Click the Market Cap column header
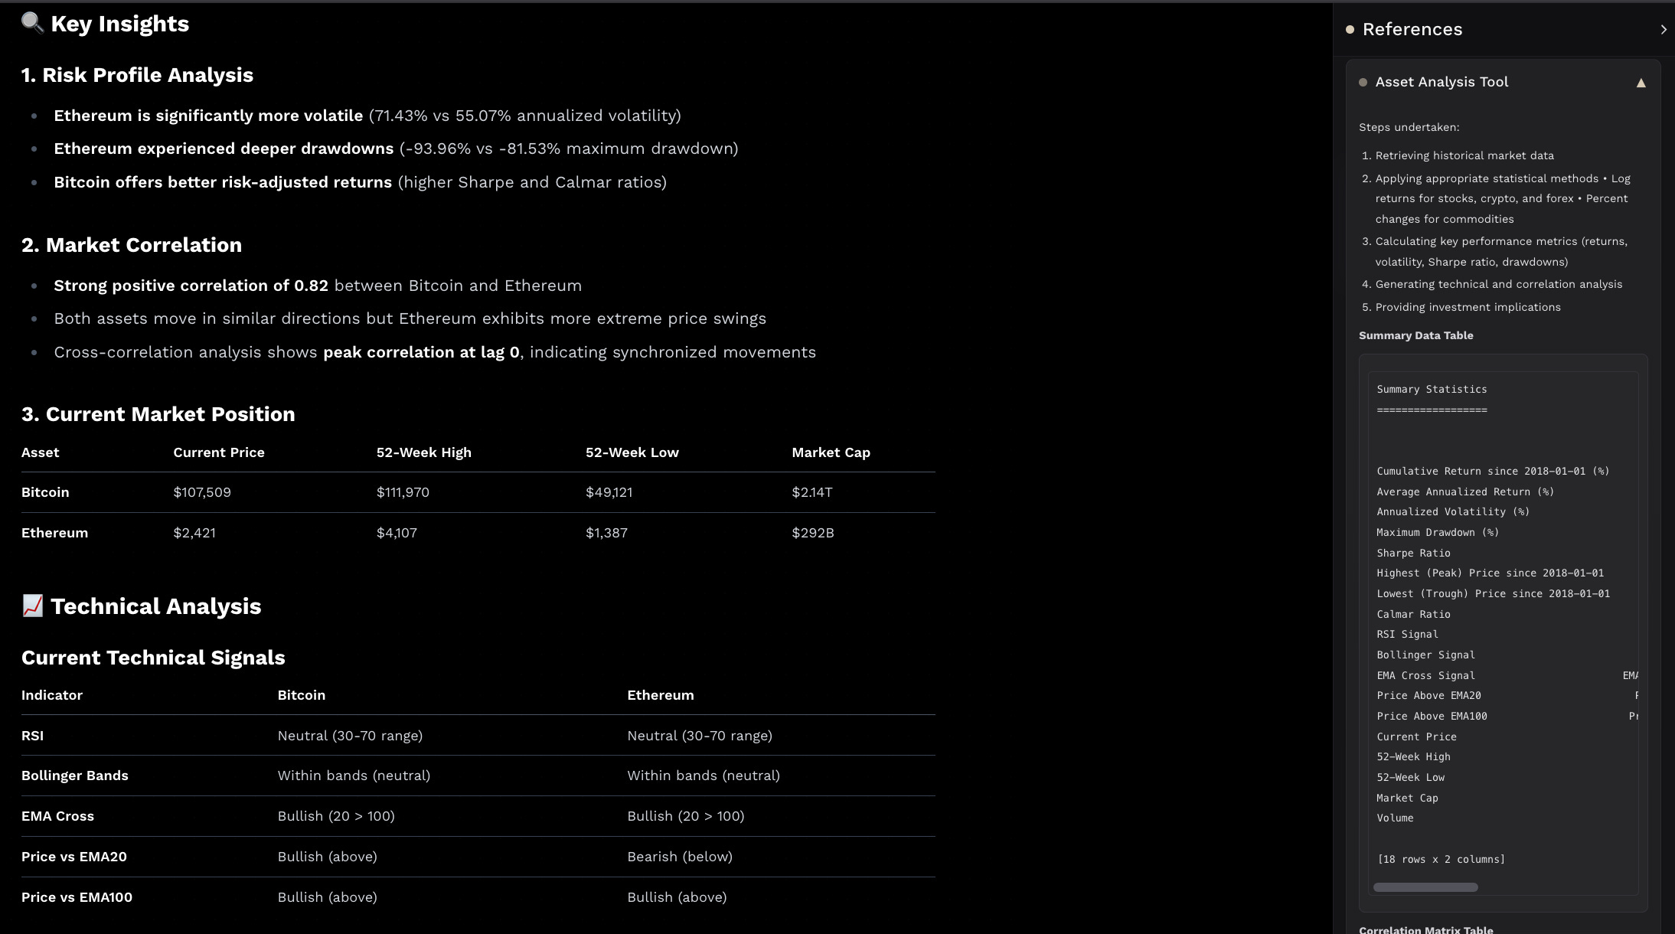Screen dimensions: 1675x934 coord(831,452)
